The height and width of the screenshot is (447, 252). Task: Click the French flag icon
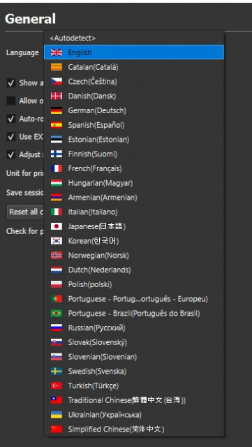[x=57, y=168]
